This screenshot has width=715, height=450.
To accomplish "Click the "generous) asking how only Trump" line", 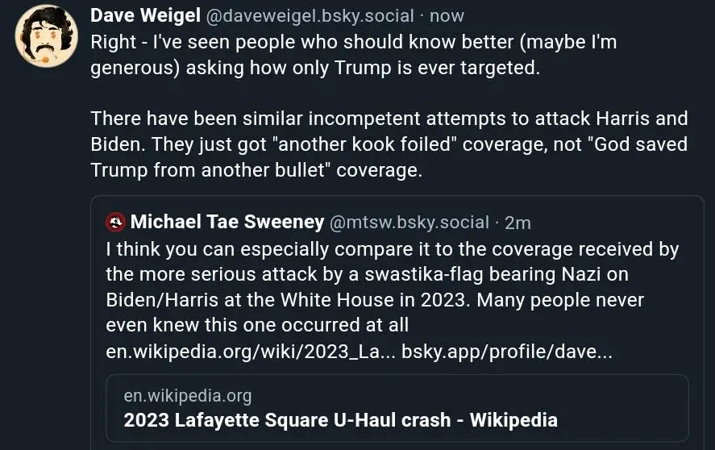I will (x=314, y=67).
